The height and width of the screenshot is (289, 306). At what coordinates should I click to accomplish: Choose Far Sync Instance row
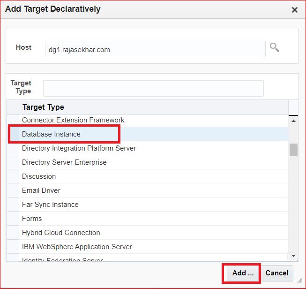point(50,205)
